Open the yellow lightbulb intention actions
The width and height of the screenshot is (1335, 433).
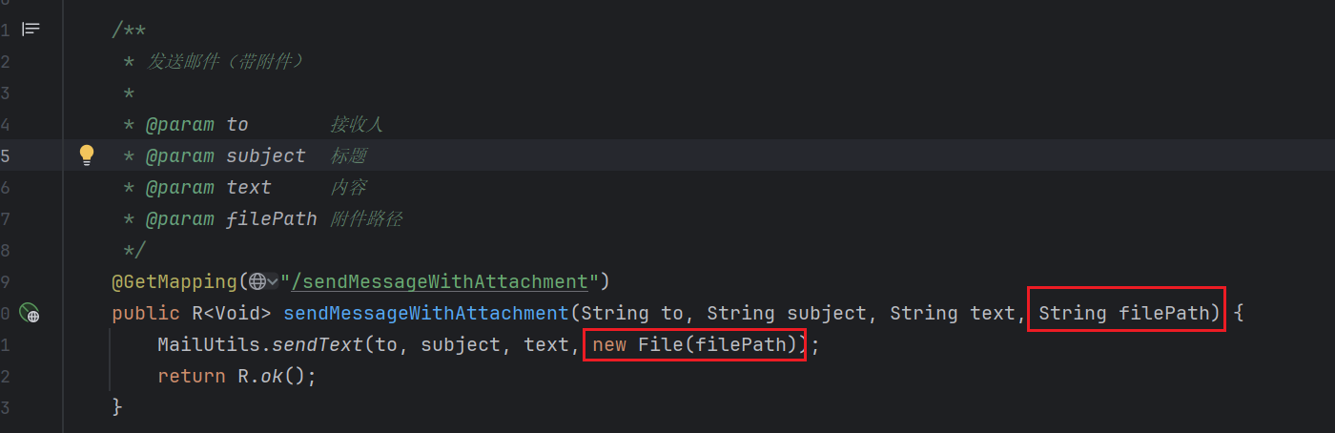(x=87, y=155)
